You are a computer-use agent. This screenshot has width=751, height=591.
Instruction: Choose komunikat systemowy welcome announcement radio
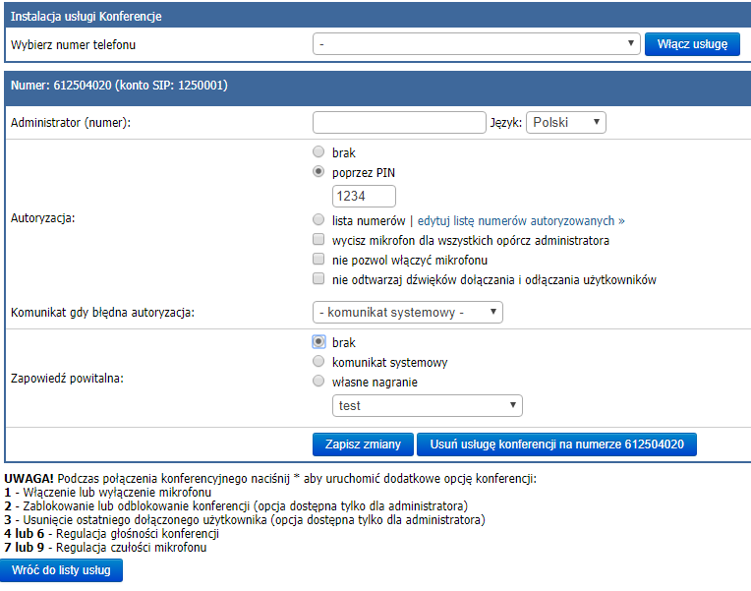[x=318, y=362]
